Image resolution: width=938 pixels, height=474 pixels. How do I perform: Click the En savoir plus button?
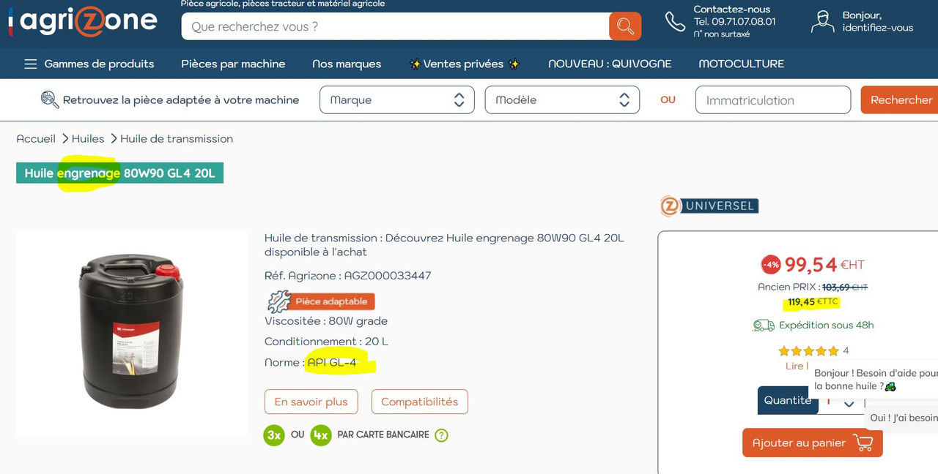[x=311, y=402]
